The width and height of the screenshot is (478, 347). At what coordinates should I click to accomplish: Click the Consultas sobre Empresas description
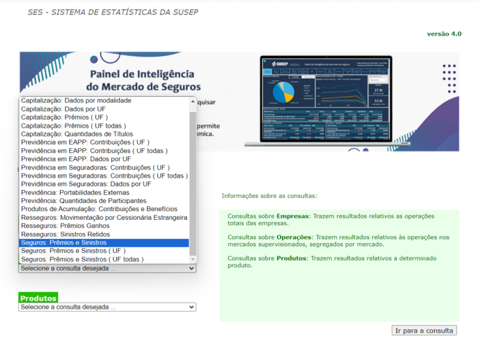tap(331, 219)
